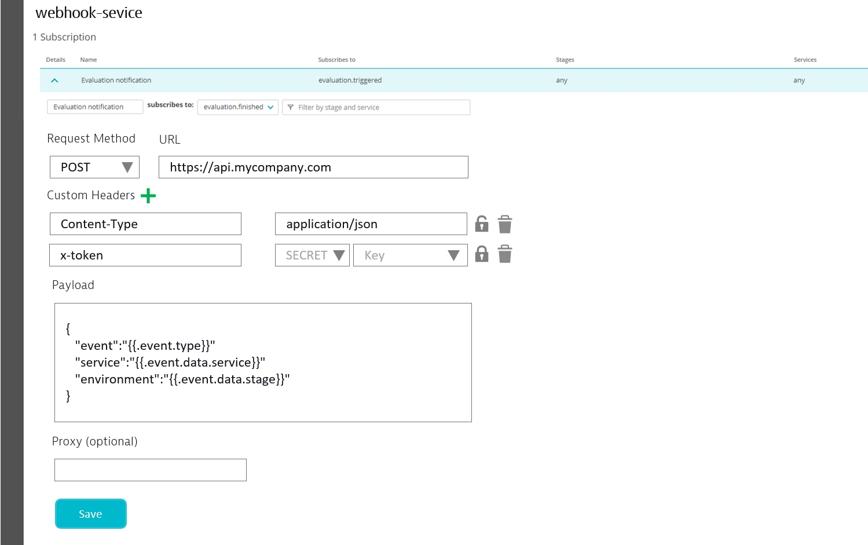
Task: Delete the x-token custom header
Action: pyautogui.click(x=504, y=254)
